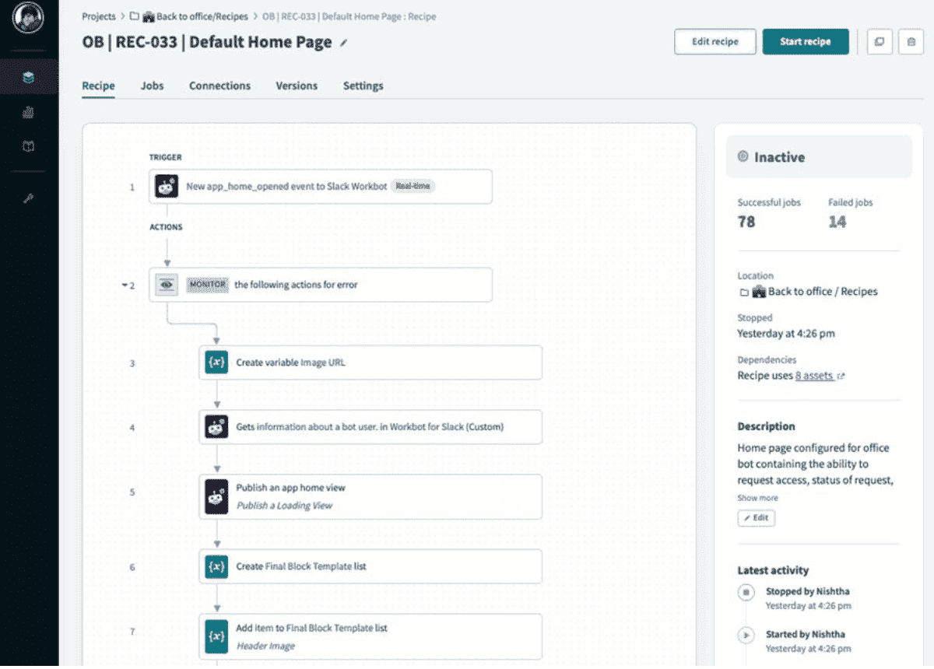This screenshot has width=934, height=669.
Task: Click the Real-time badge on trigger
Action: pos(413,187)
